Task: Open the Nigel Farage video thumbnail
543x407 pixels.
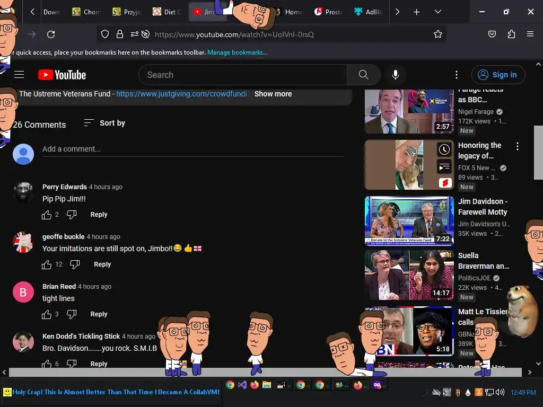Action: click(409, 111)
